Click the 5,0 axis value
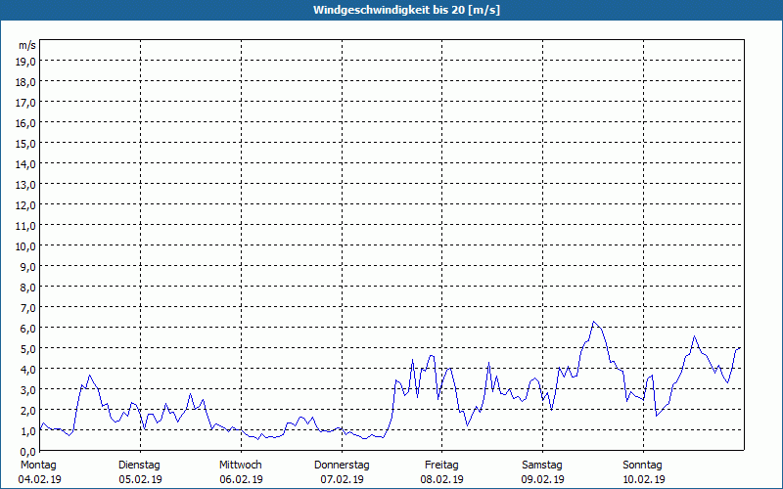783x489 pixels. tap(28, 349)
